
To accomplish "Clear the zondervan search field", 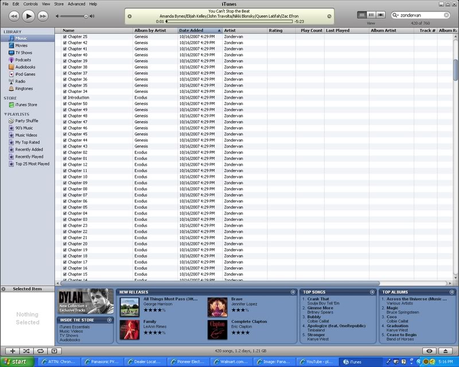I will coord(446,15).
